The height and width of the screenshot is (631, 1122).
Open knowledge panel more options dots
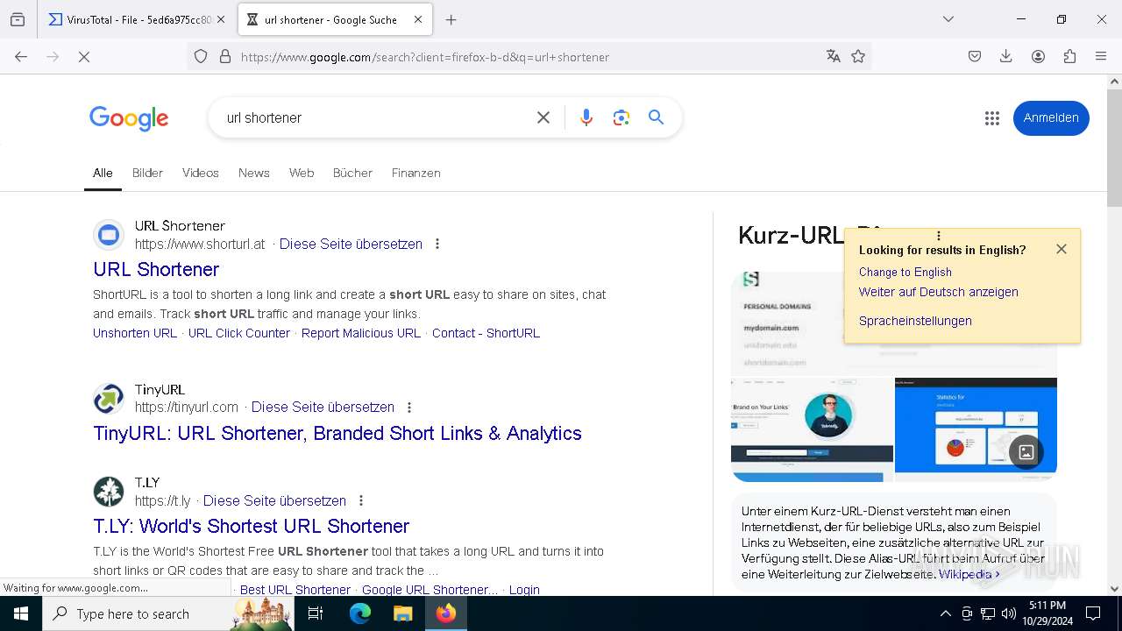[939, 237]
